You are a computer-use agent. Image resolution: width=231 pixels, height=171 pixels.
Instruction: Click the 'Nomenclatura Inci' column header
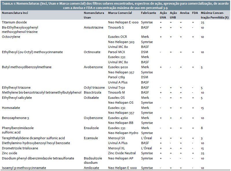(x=15, y=13)
